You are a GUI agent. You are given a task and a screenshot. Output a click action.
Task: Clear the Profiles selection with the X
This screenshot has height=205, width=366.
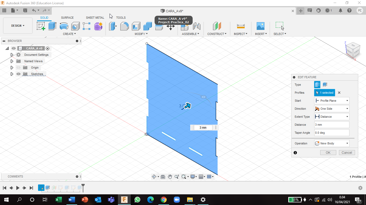(339, 93)
